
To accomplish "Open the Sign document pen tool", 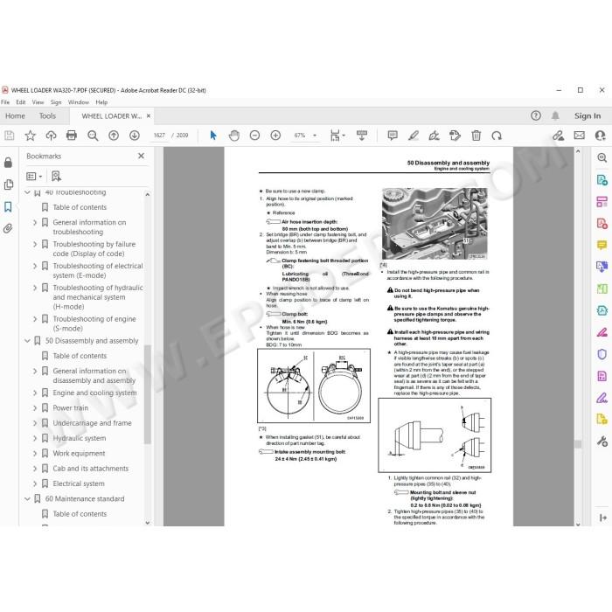I will click(434, 136).
